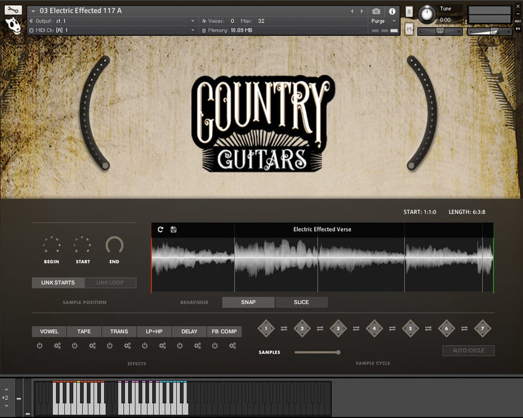Image resolution: width=523 pixels, height=418 pixels.
Task: Click the TRANS effect button
Action: coord(119,332)
